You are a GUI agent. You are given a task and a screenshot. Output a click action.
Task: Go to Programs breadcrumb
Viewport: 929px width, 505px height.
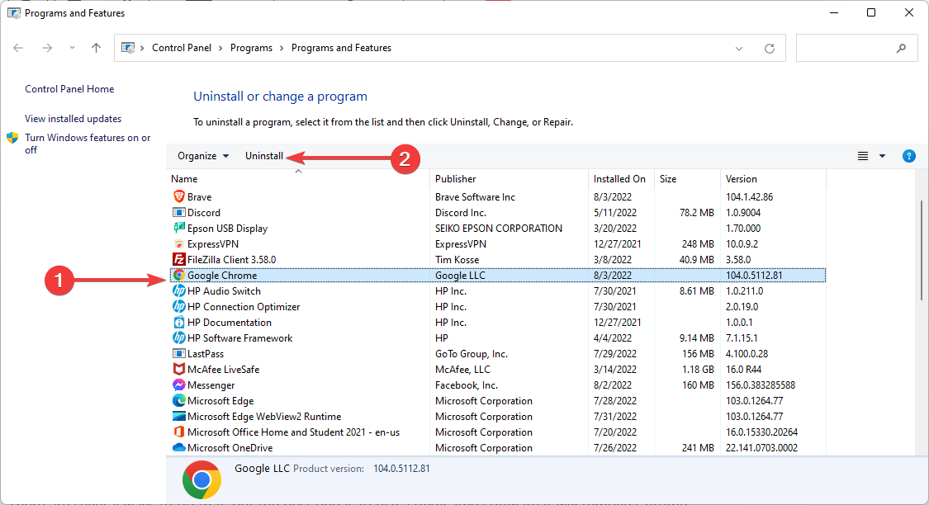(251, 48)
